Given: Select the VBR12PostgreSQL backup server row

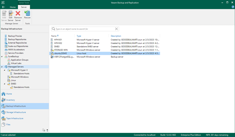Looking at the screenshot, I should pos(105,57).
